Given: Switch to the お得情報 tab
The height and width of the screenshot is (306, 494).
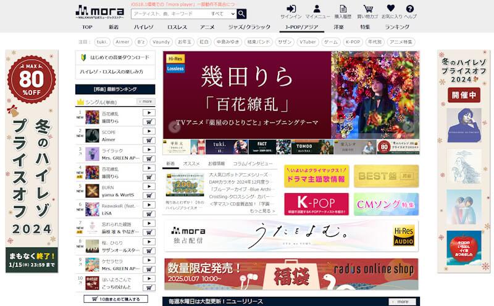Looking at the screenshot, I should tap(216, 163).
